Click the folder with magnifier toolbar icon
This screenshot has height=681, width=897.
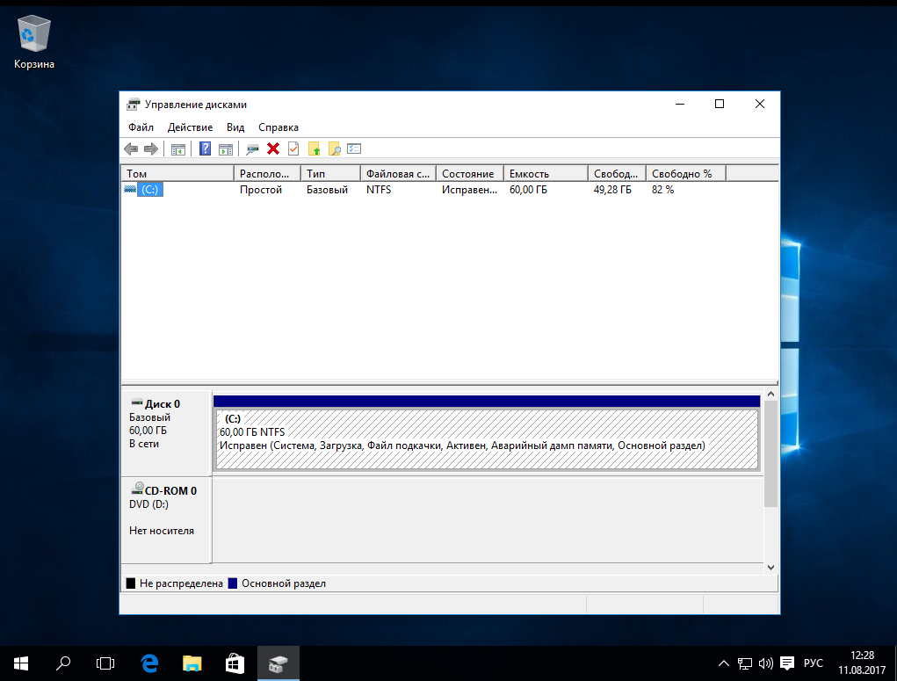pyautogui.click(x=334, y=149)
